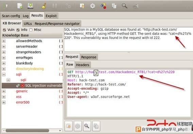
Task: Select the errorPages label
Action: [24, 58]
